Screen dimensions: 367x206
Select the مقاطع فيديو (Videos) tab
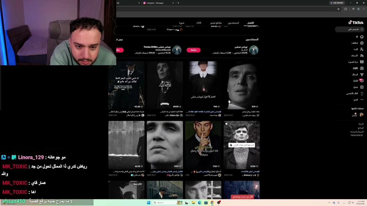tap(216, 23)
